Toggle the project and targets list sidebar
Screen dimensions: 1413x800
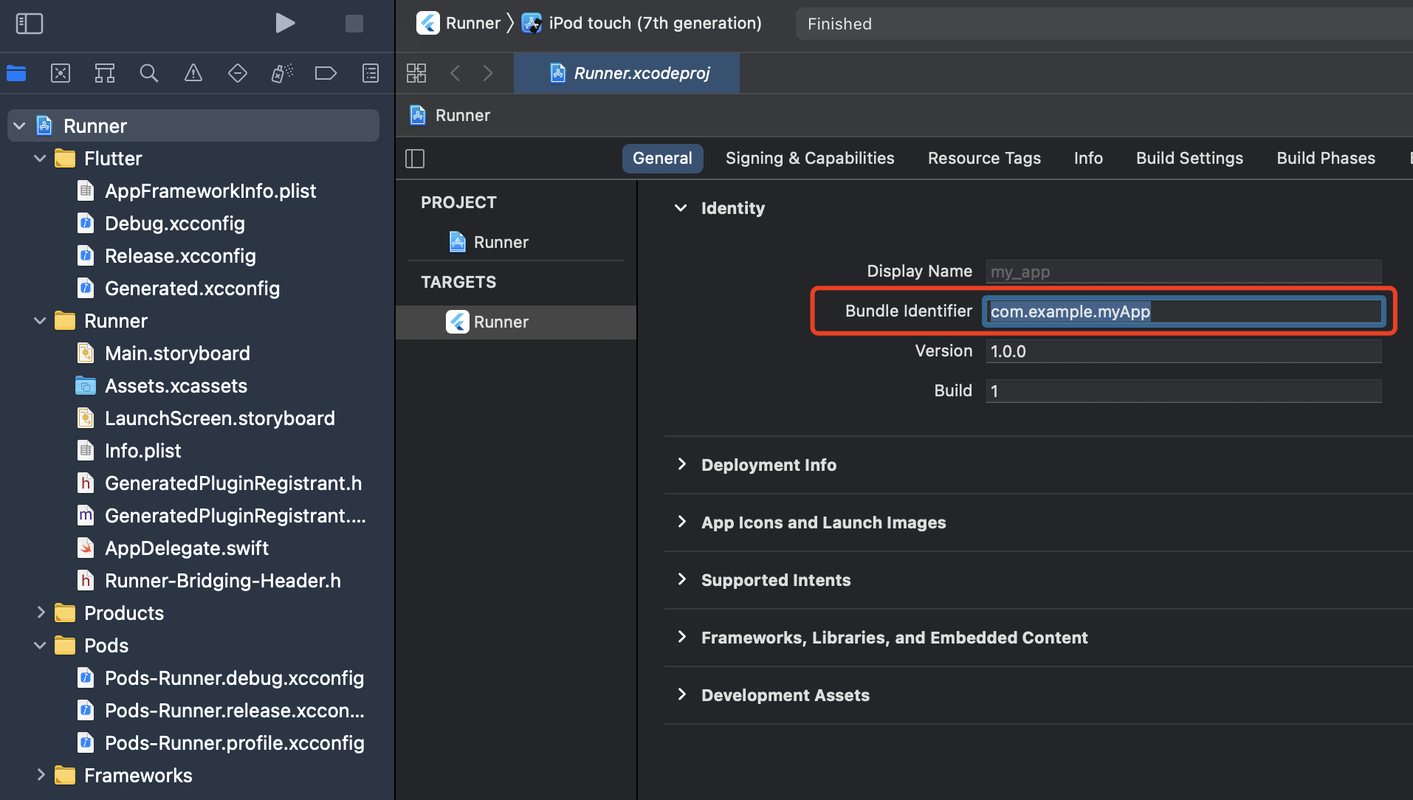(x=415, y=159)
